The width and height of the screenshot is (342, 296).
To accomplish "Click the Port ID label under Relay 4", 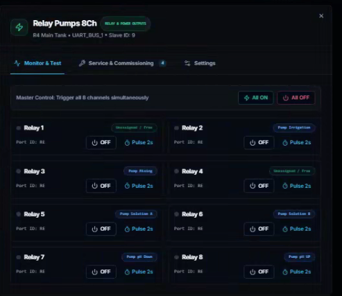I will click(x=189, y=186).
